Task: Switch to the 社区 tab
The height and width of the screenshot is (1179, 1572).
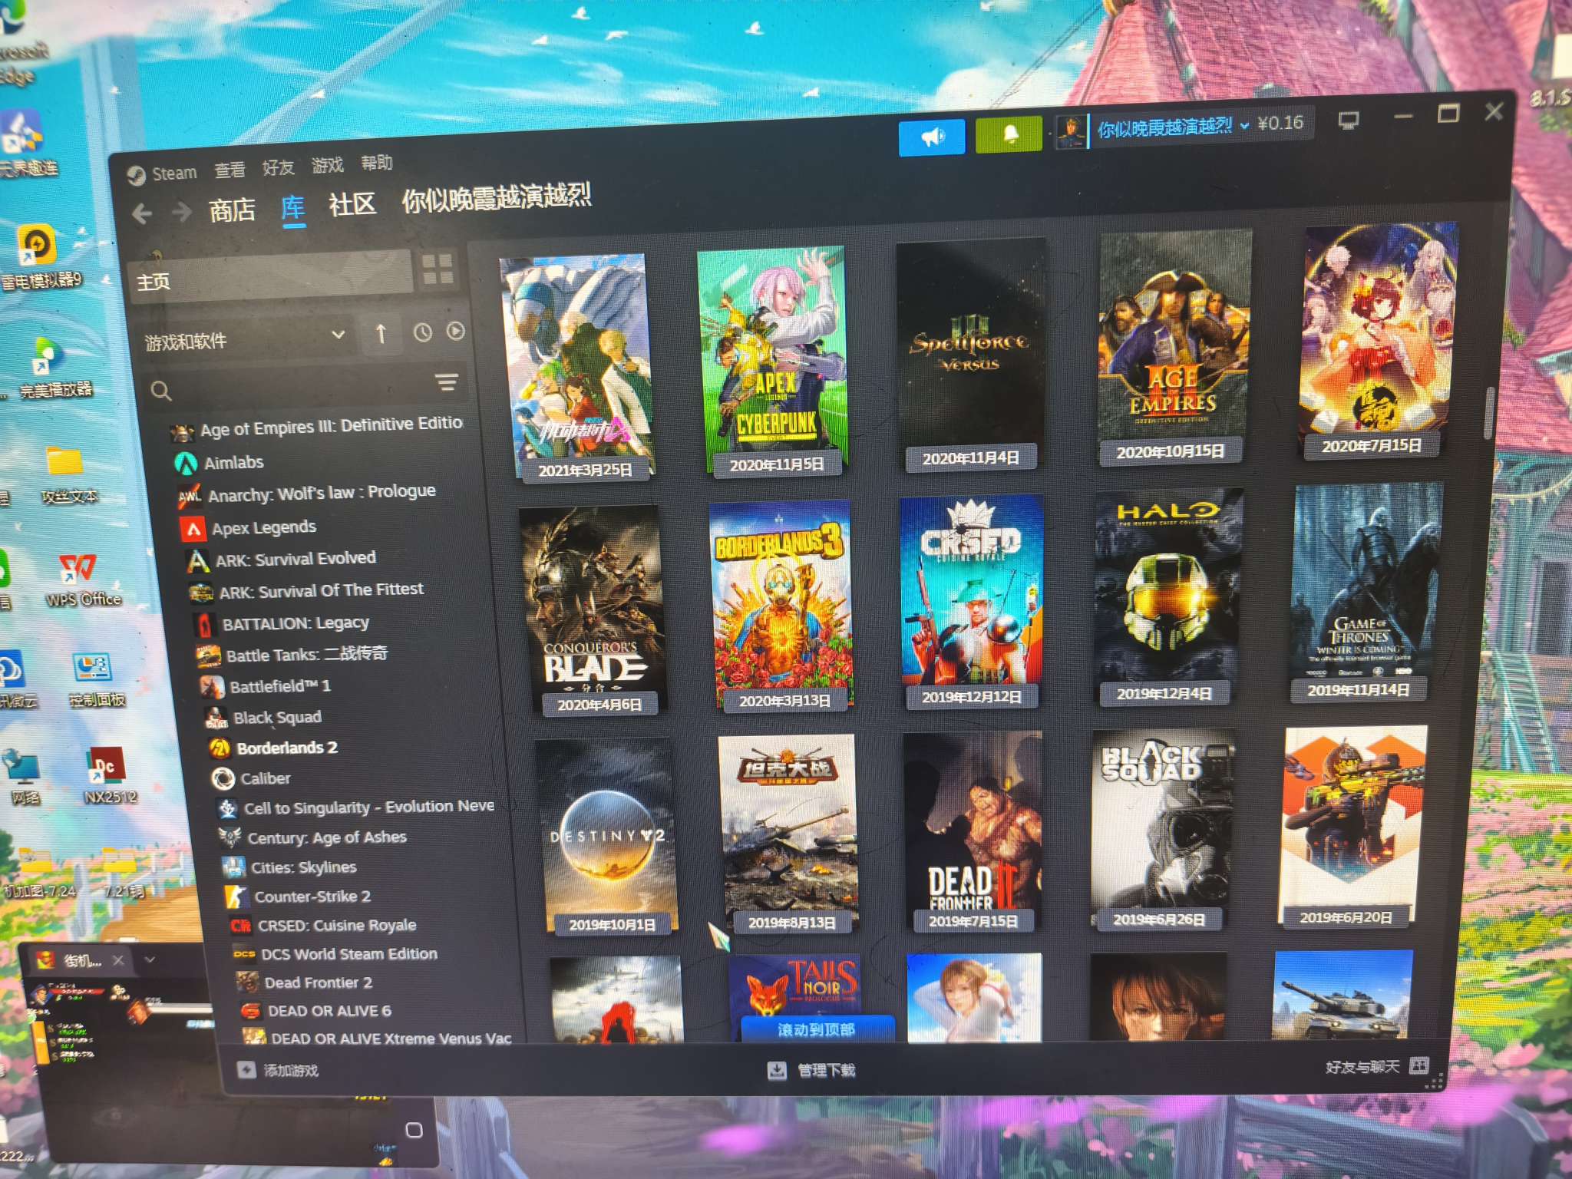Action: [352, 204]
